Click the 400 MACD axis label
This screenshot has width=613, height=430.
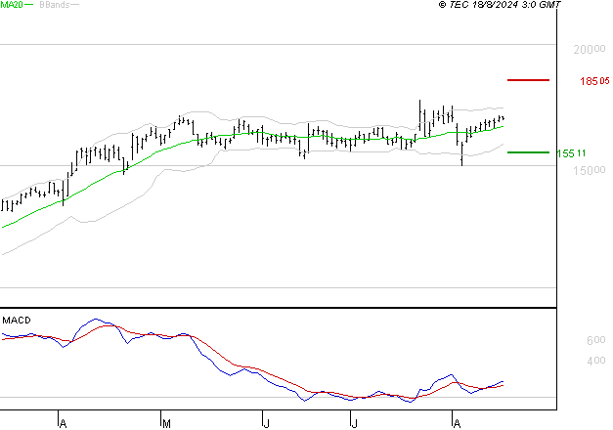pyautogui.click(x=596, y=361)
